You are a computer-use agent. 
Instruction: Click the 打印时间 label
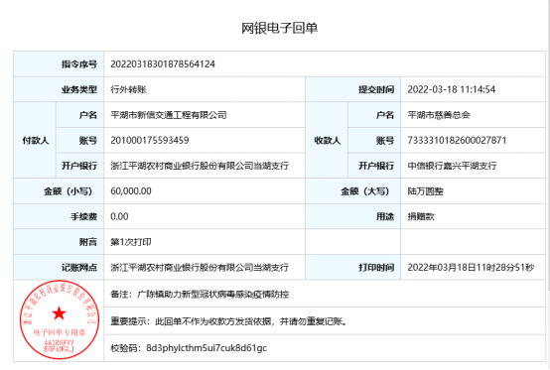coord(376,268)
